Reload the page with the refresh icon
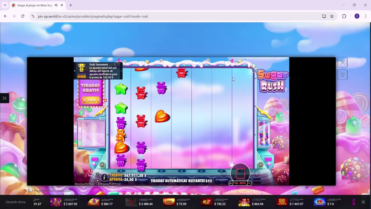 (23, 16)
